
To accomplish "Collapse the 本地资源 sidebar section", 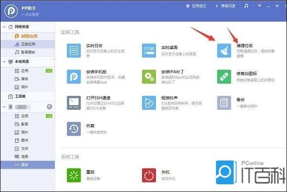I will point(4,62).
